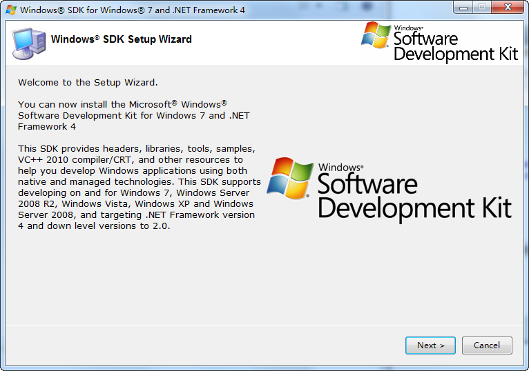Click the header Software Development Kit logo
The image size is (529, 371).
click(x=439, y=42)
